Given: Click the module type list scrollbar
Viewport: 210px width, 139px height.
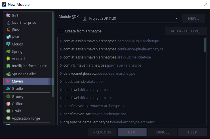Looking at the screenshot, I should (53, 55).
